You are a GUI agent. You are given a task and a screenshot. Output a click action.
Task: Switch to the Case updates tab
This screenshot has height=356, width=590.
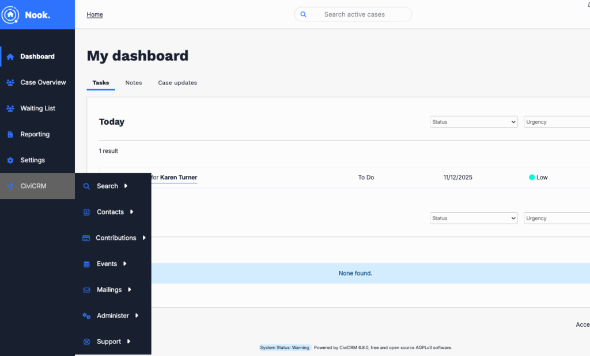click(177, 83)
